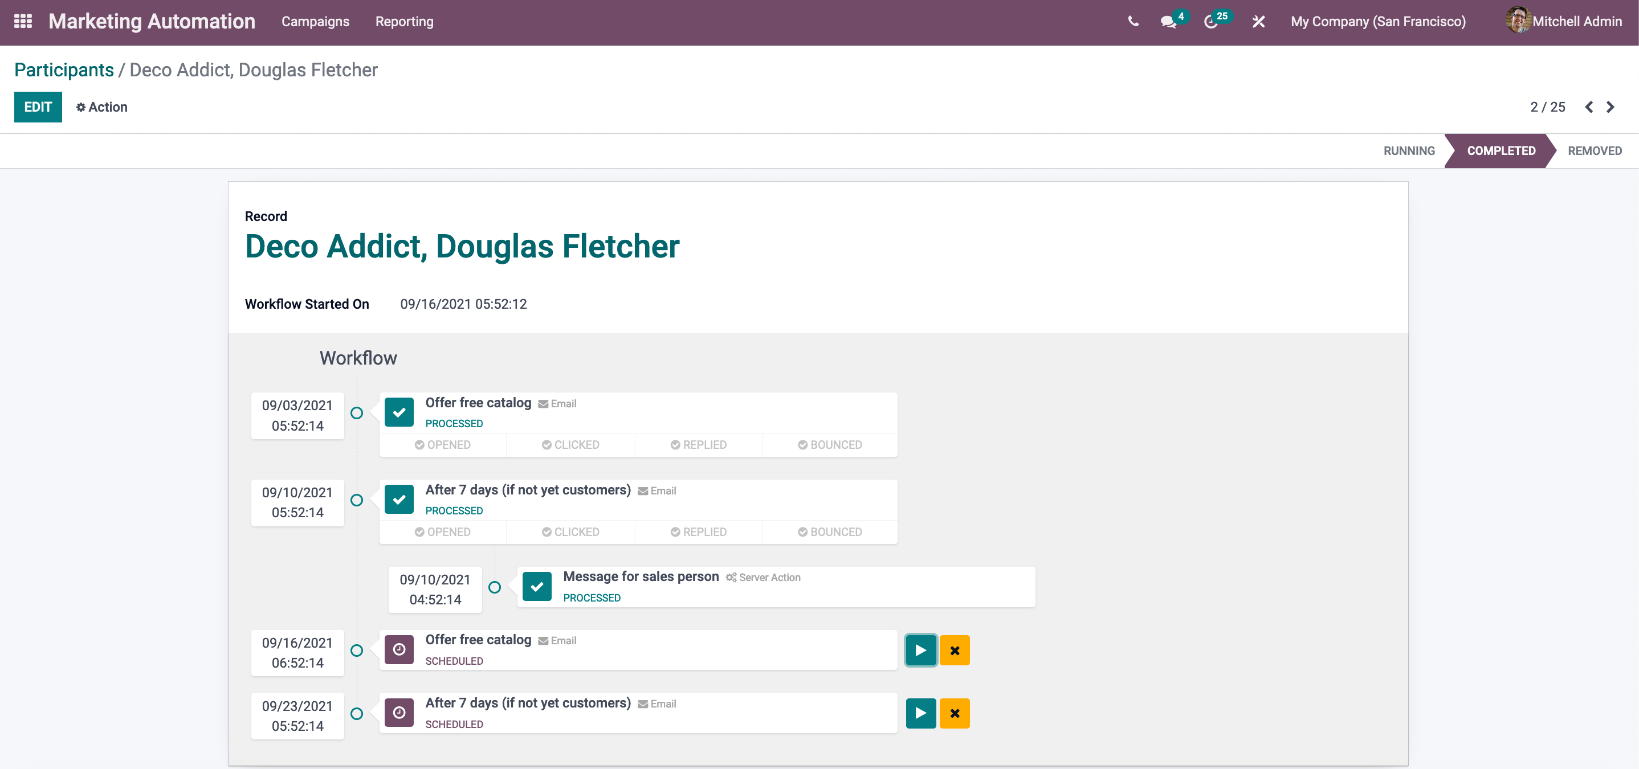Click OPENED stat of processed After 7 days
This screenshot has height=769, width=1639.
(443, 531)
